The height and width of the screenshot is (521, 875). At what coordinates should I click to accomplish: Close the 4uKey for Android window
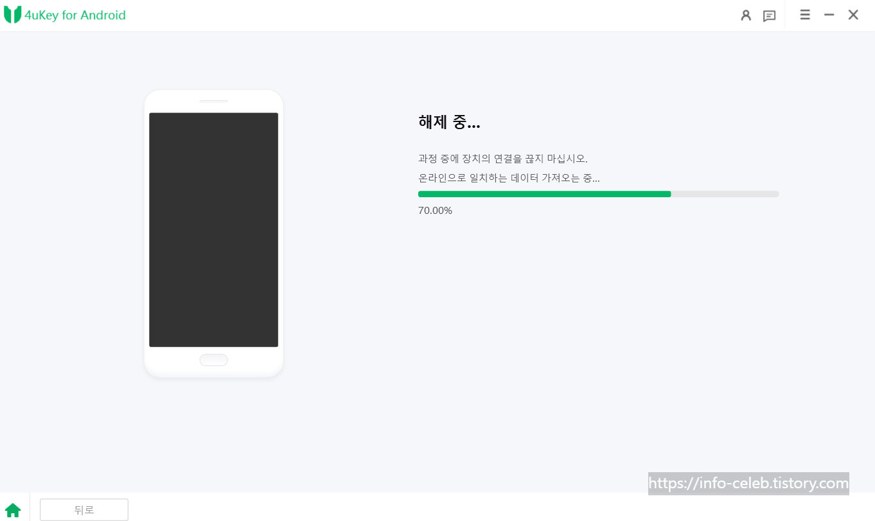tap(853, 15)
